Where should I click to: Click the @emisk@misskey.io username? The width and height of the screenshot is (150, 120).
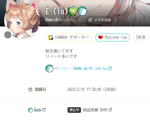tap(63, 20)
